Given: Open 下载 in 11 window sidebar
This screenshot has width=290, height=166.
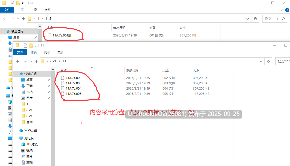Looking at the screenshot, I should pos(29,86).
